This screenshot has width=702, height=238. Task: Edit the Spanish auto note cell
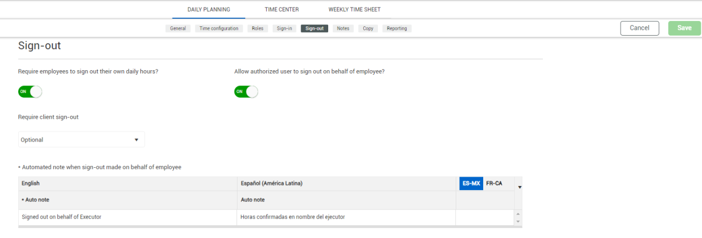(x=346, y=217)
